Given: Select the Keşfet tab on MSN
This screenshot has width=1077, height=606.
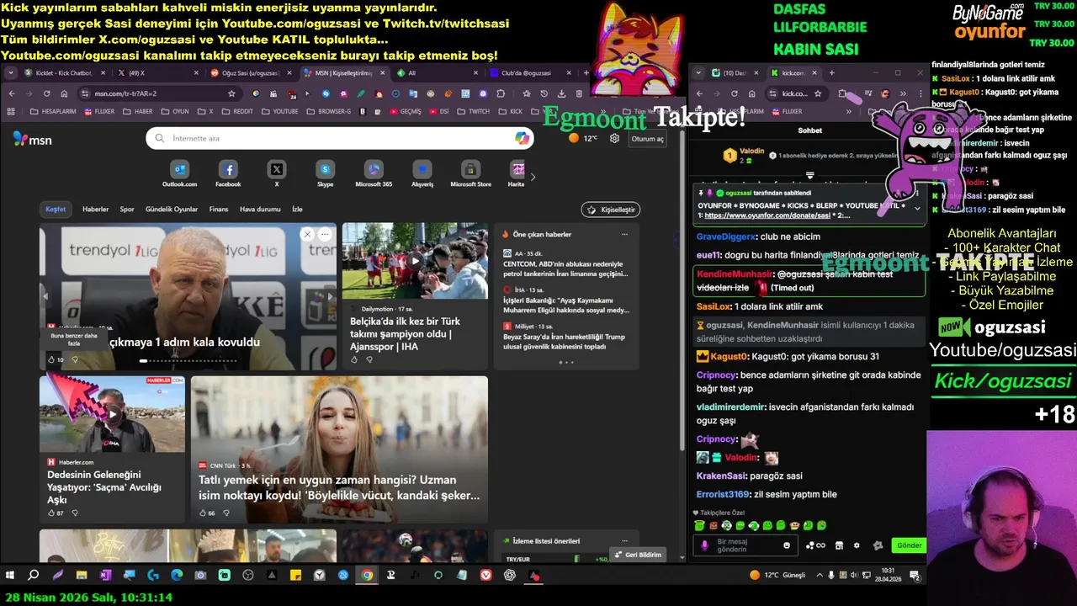Looking at the screenshot, I should click(56, 209).
